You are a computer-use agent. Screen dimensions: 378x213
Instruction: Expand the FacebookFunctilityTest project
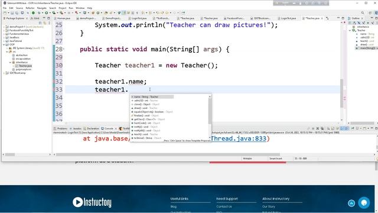click(x=4, y=30)
